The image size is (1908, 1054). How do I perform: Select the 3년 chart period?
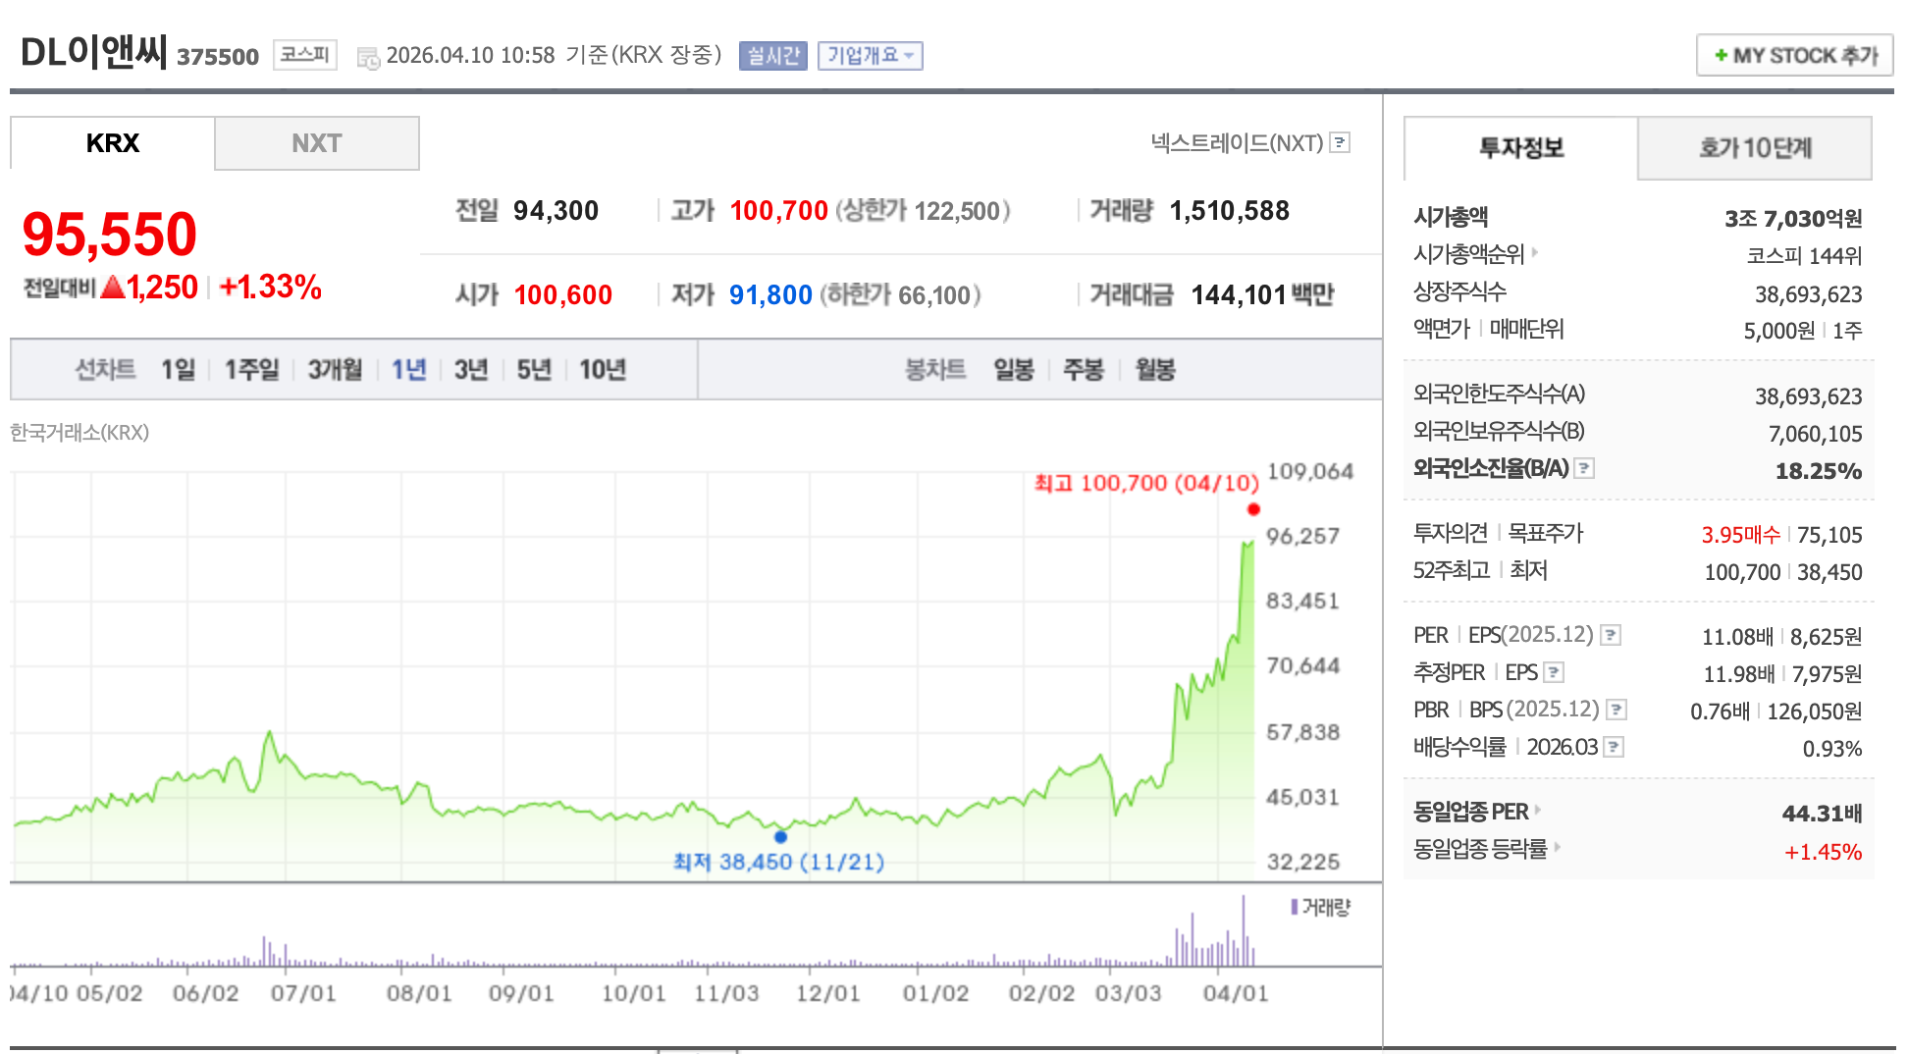pos(471,369)
